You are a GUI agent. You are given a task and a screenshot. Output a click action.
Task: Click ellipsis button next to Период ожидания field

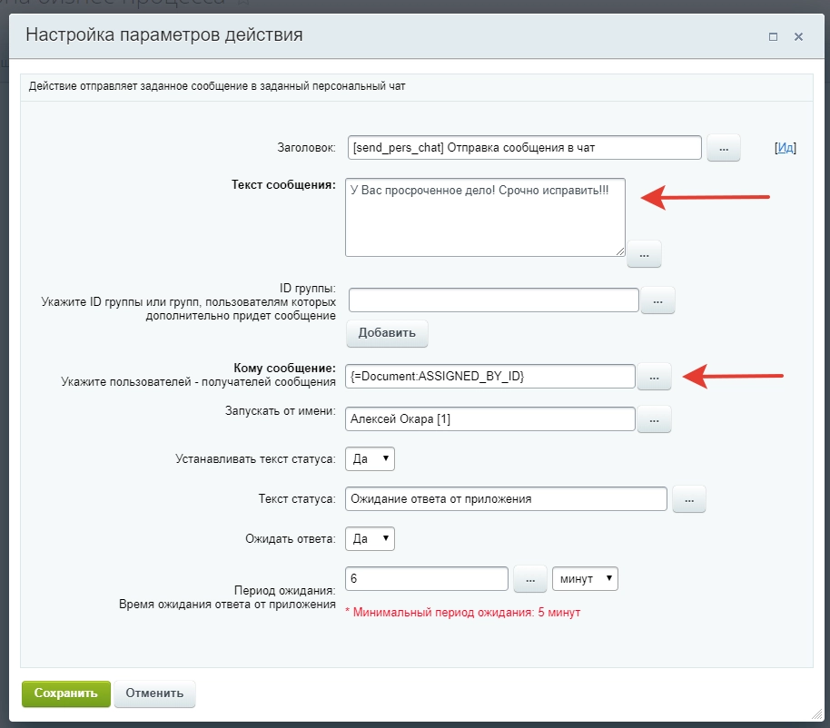pyautogui.click(x=529, y=578)
